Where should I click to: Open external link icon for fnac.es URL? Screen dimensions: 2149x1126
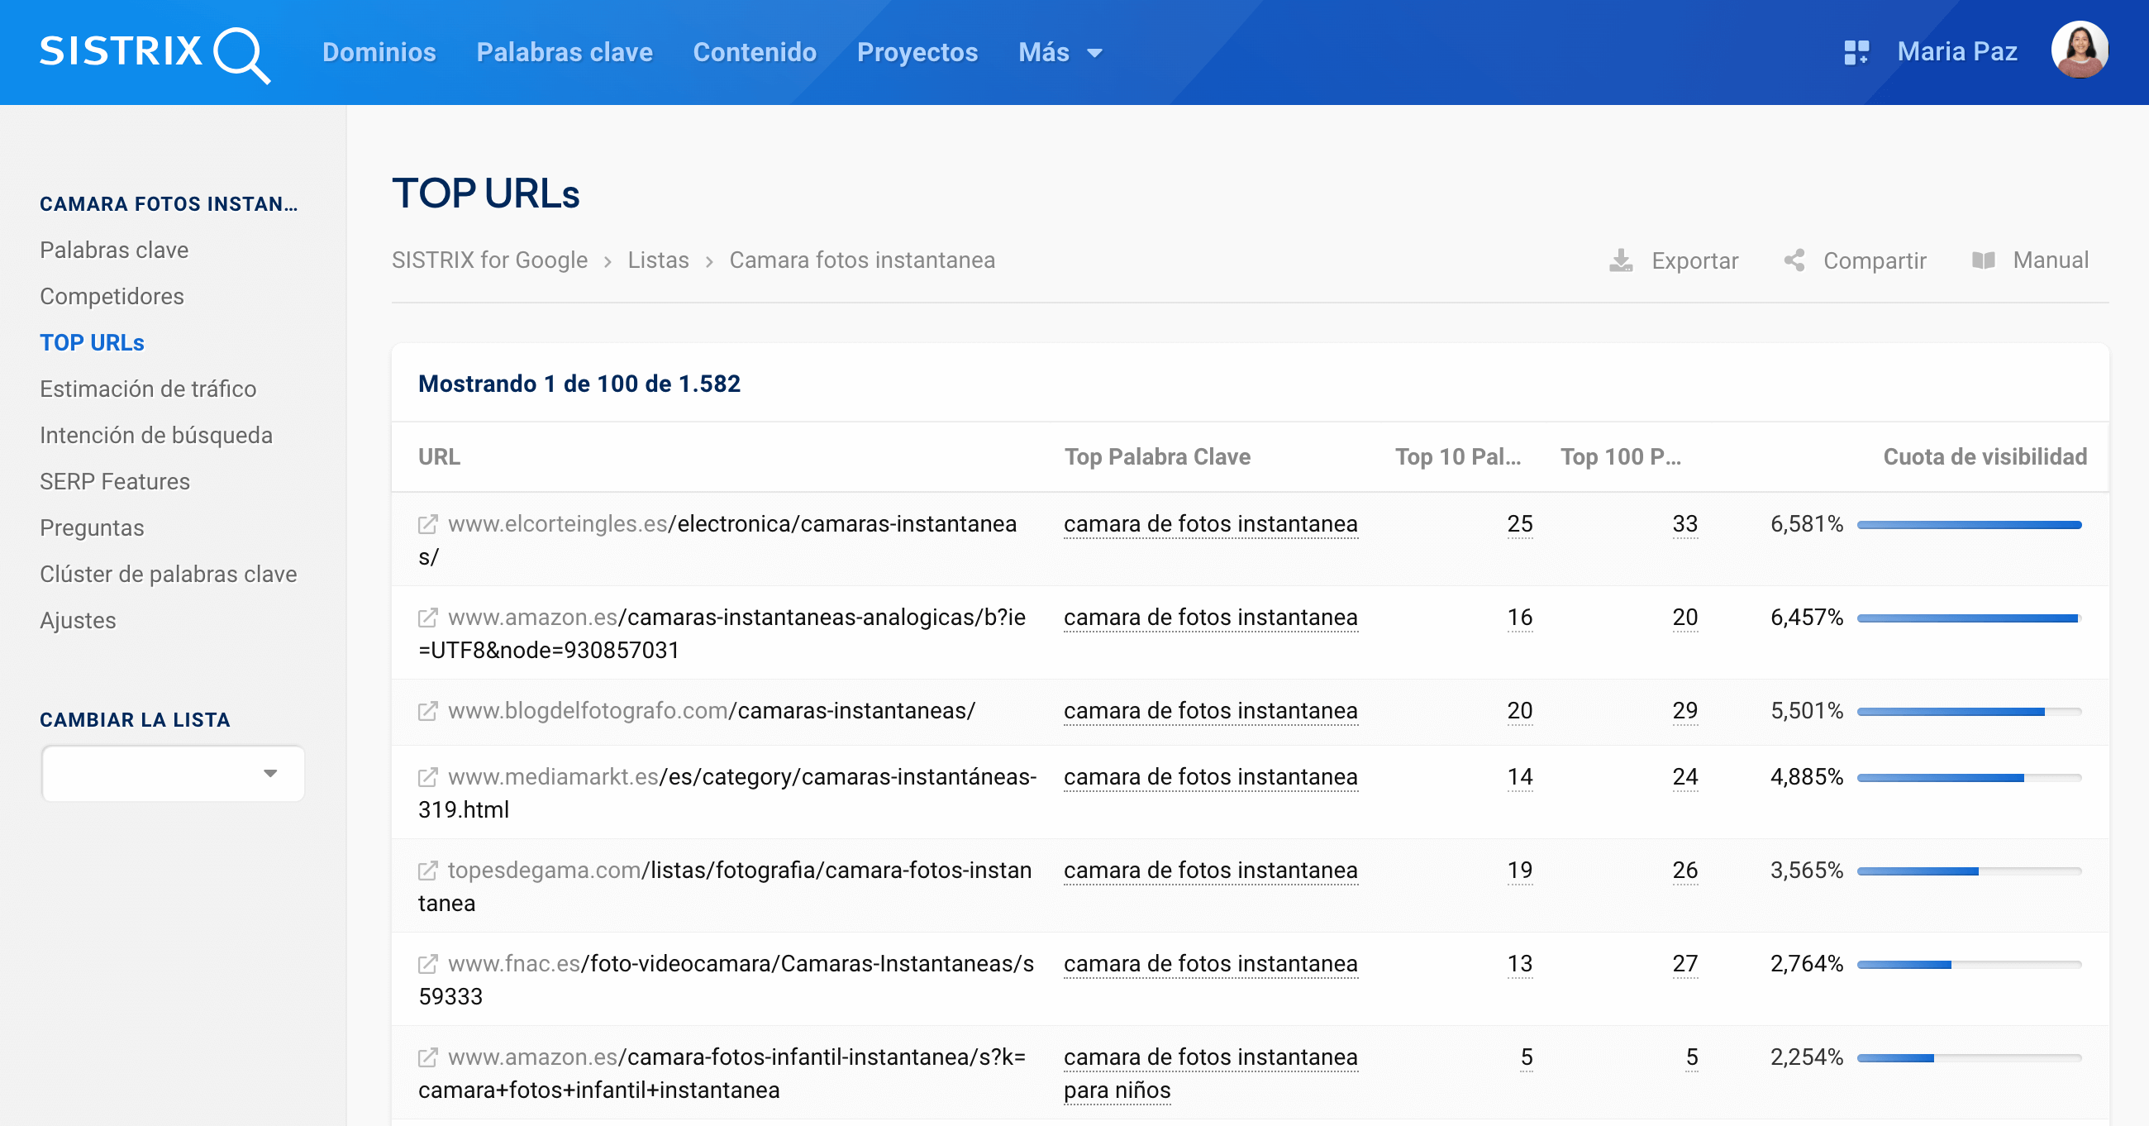coord(427,964)
